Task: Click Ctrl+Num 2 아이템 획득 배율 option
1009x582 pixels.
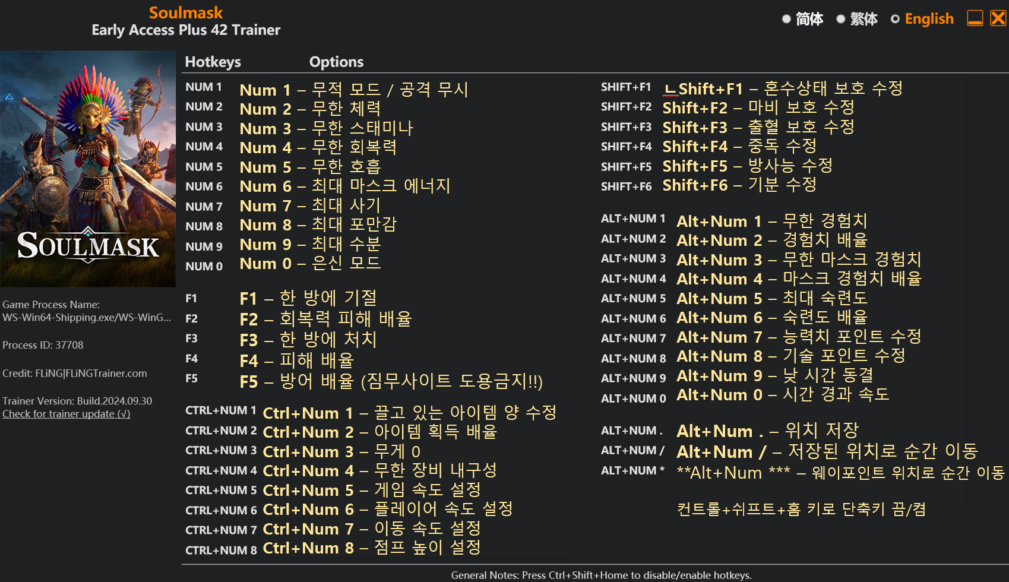Action: click(x=379, y=432)
